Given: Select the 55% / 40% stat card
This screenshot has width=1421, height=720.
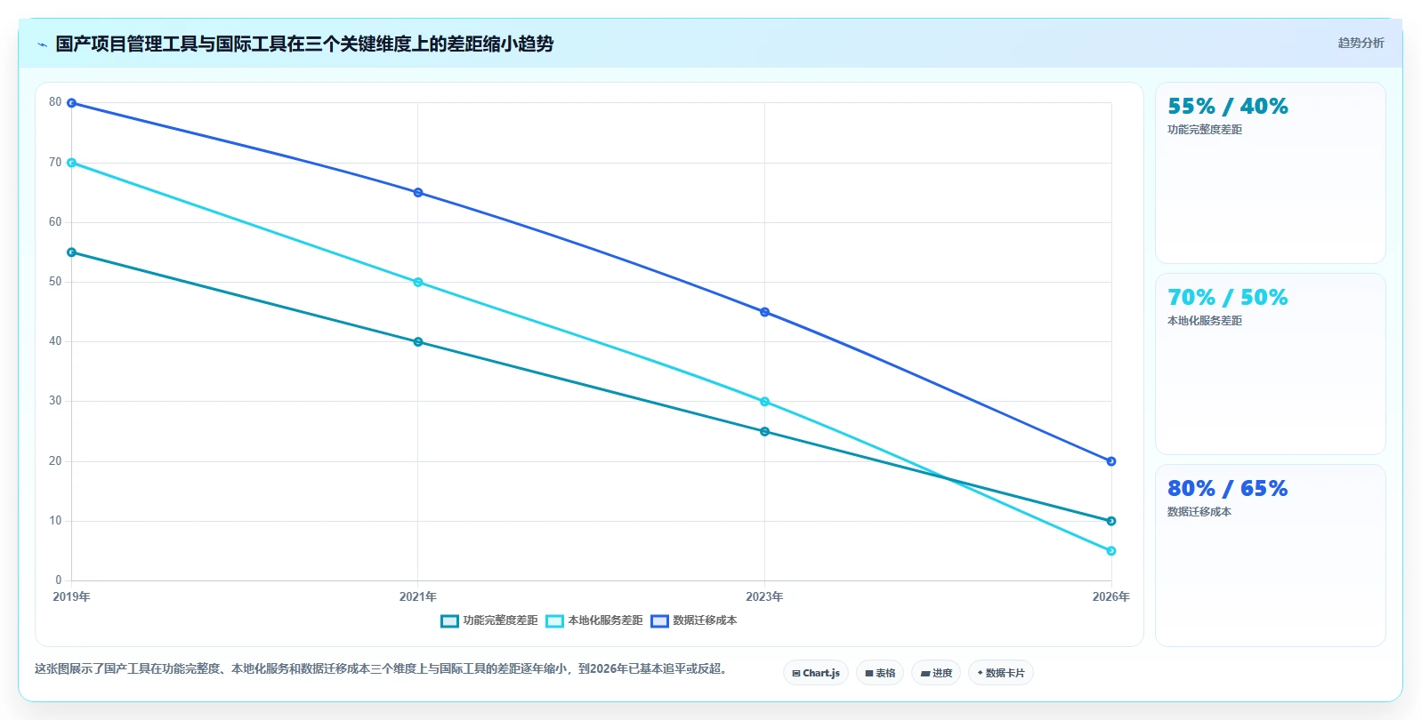Looking at the screenshot, I should pos(1270,173).
